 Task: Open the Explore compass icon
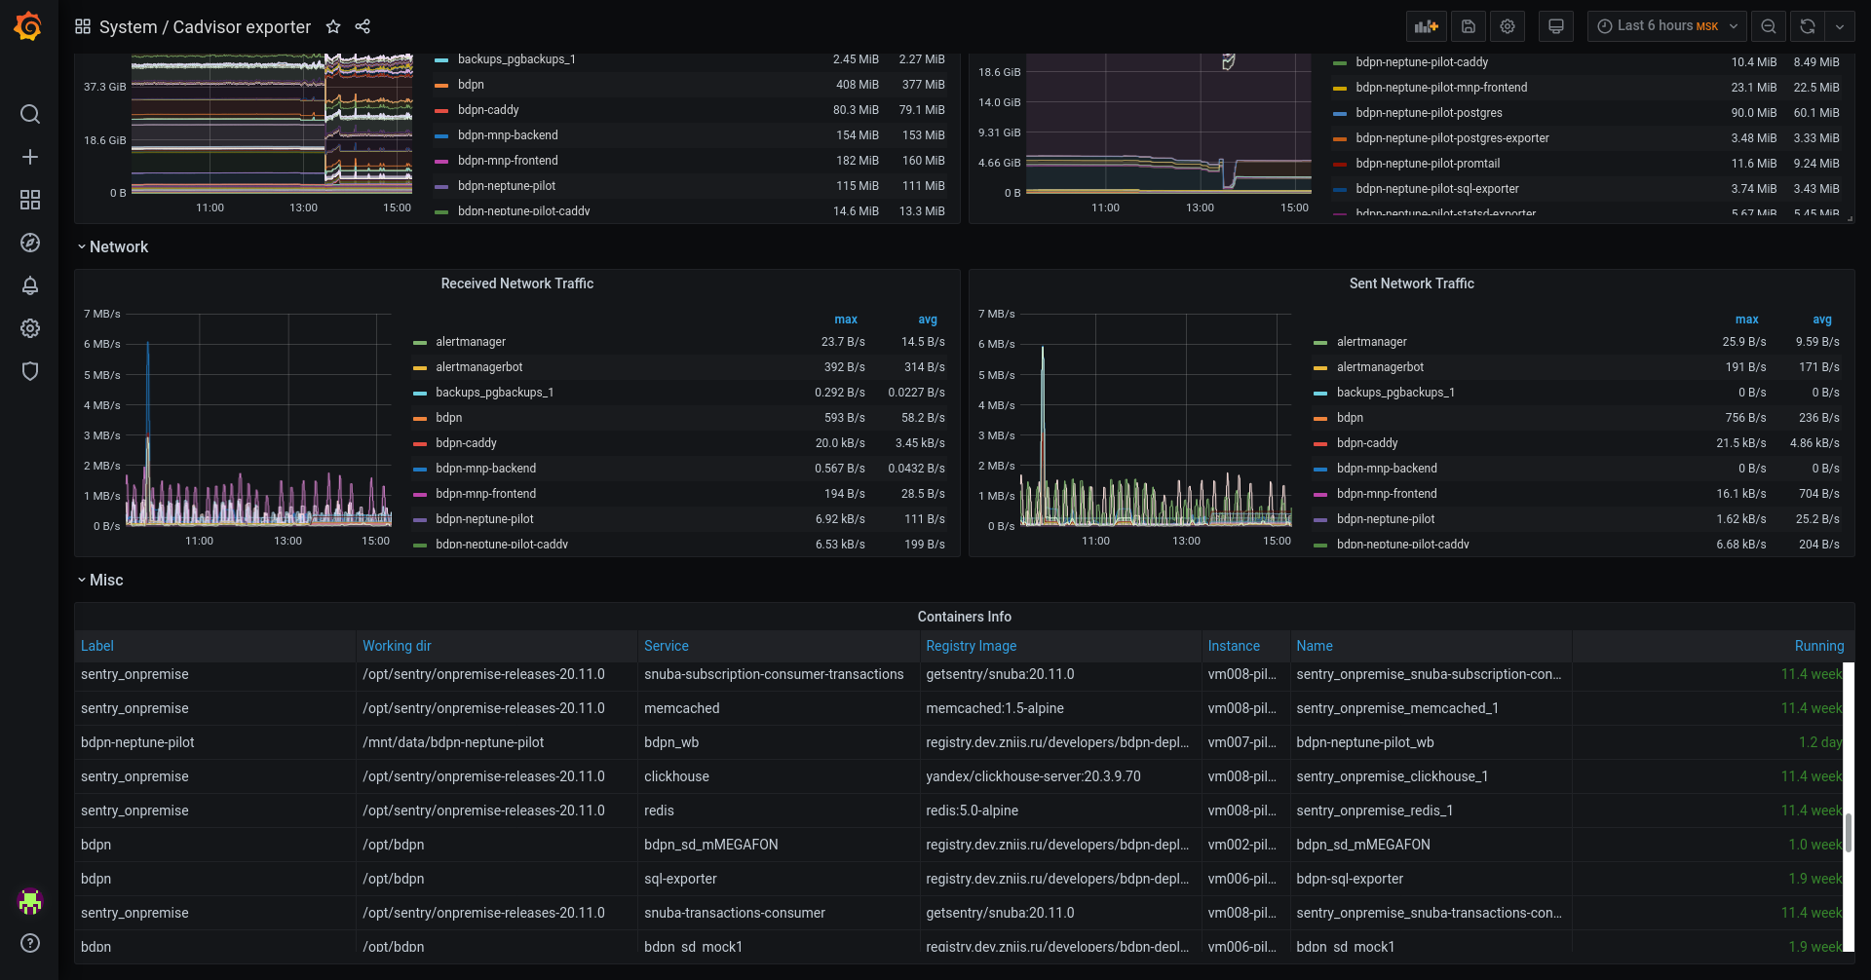[30, 243]
